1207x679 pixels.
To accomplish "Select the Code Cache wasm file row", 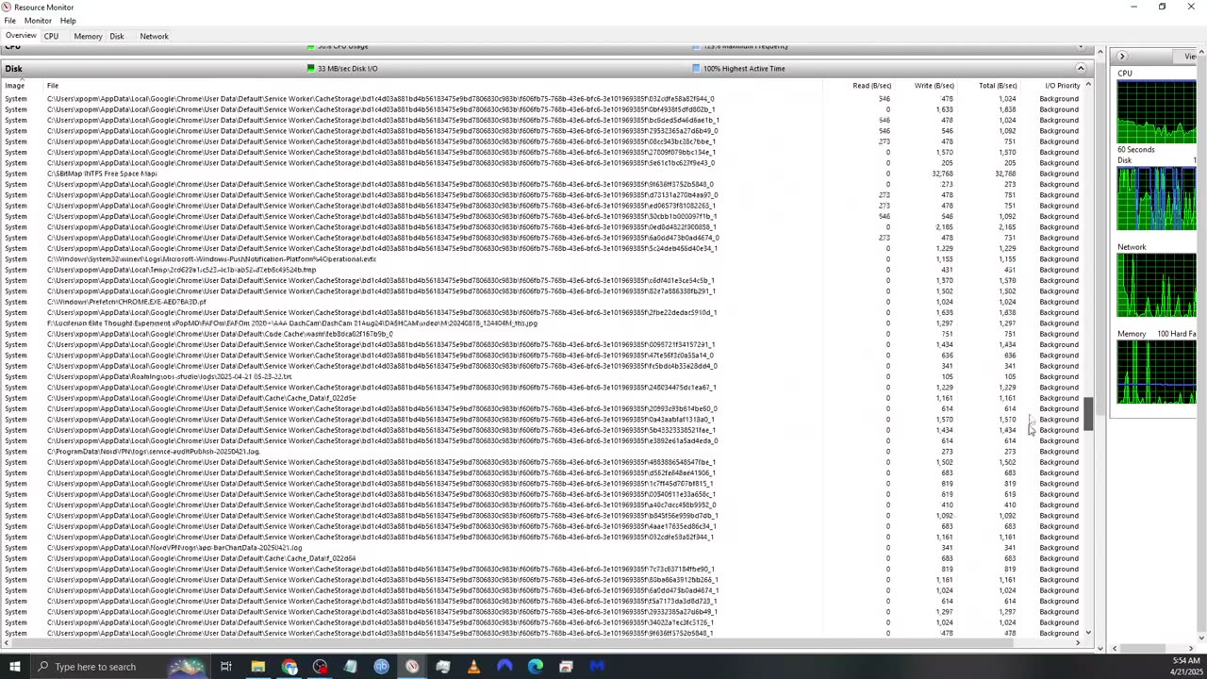I will point(542,334).
